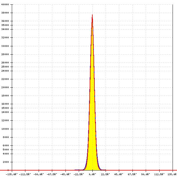Select the 18000 vertical axis label
Viewport: 177px width, 177px height.
click(x=5, y=96)
